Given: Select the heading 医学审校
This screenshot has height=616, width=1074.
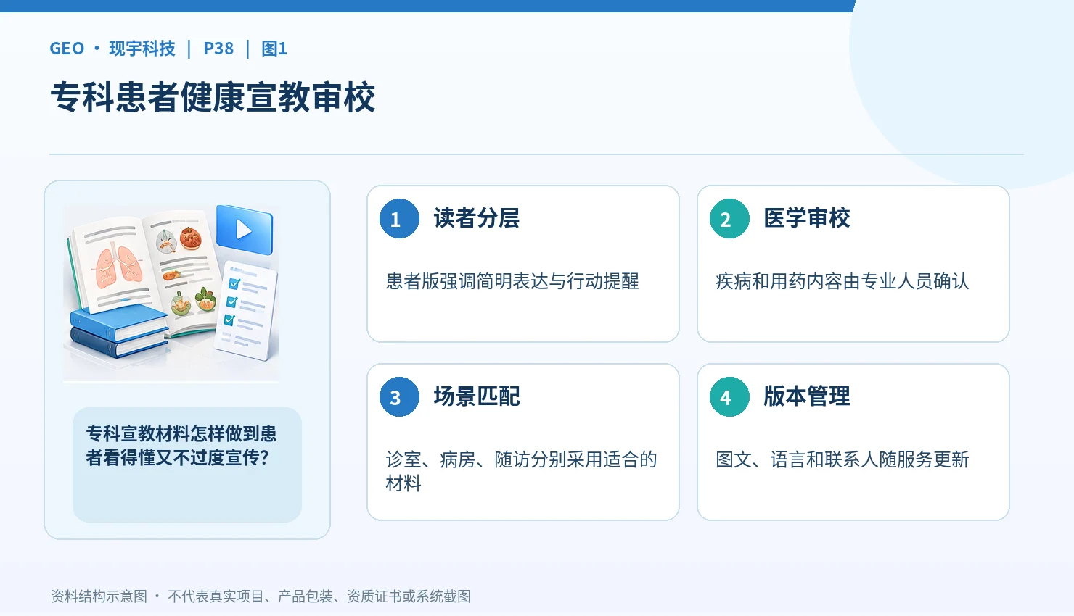Looking at the screenshot, I should 807,218.
